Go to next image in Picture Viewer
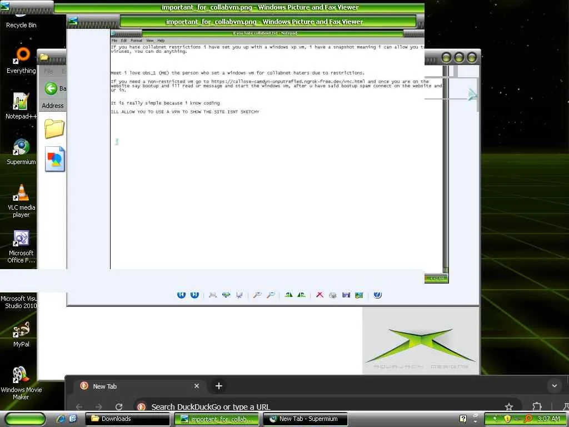This screenshot has height=427, width=569. click(195, 295)
